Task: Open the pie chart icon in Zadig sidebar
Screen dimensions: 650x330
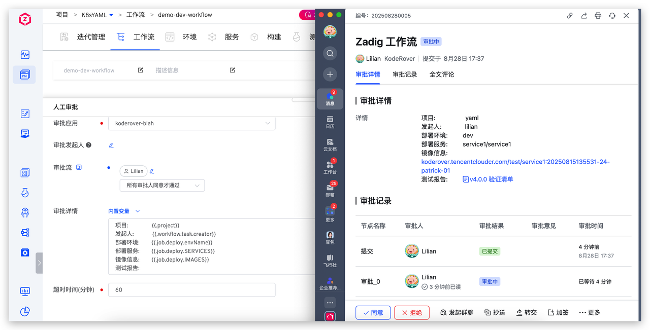Action: (25, 311)
